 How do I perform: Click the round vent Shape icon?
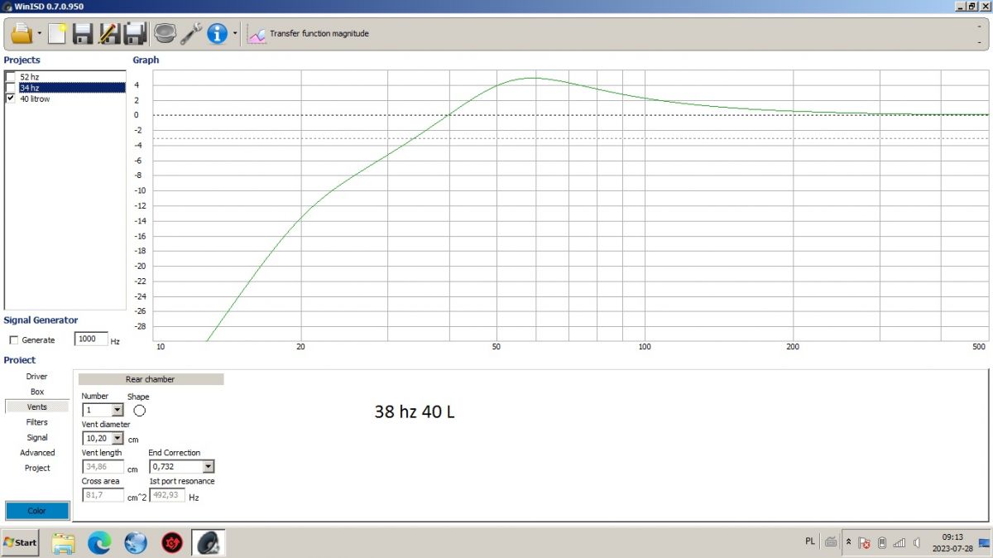(x=139, y=410)
